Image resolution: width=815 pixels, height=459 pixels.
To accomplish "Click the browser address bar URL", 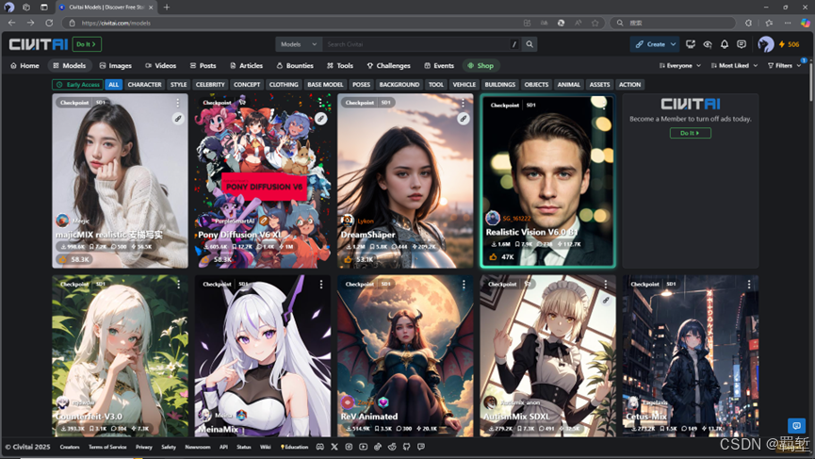I will pos(116,23).
